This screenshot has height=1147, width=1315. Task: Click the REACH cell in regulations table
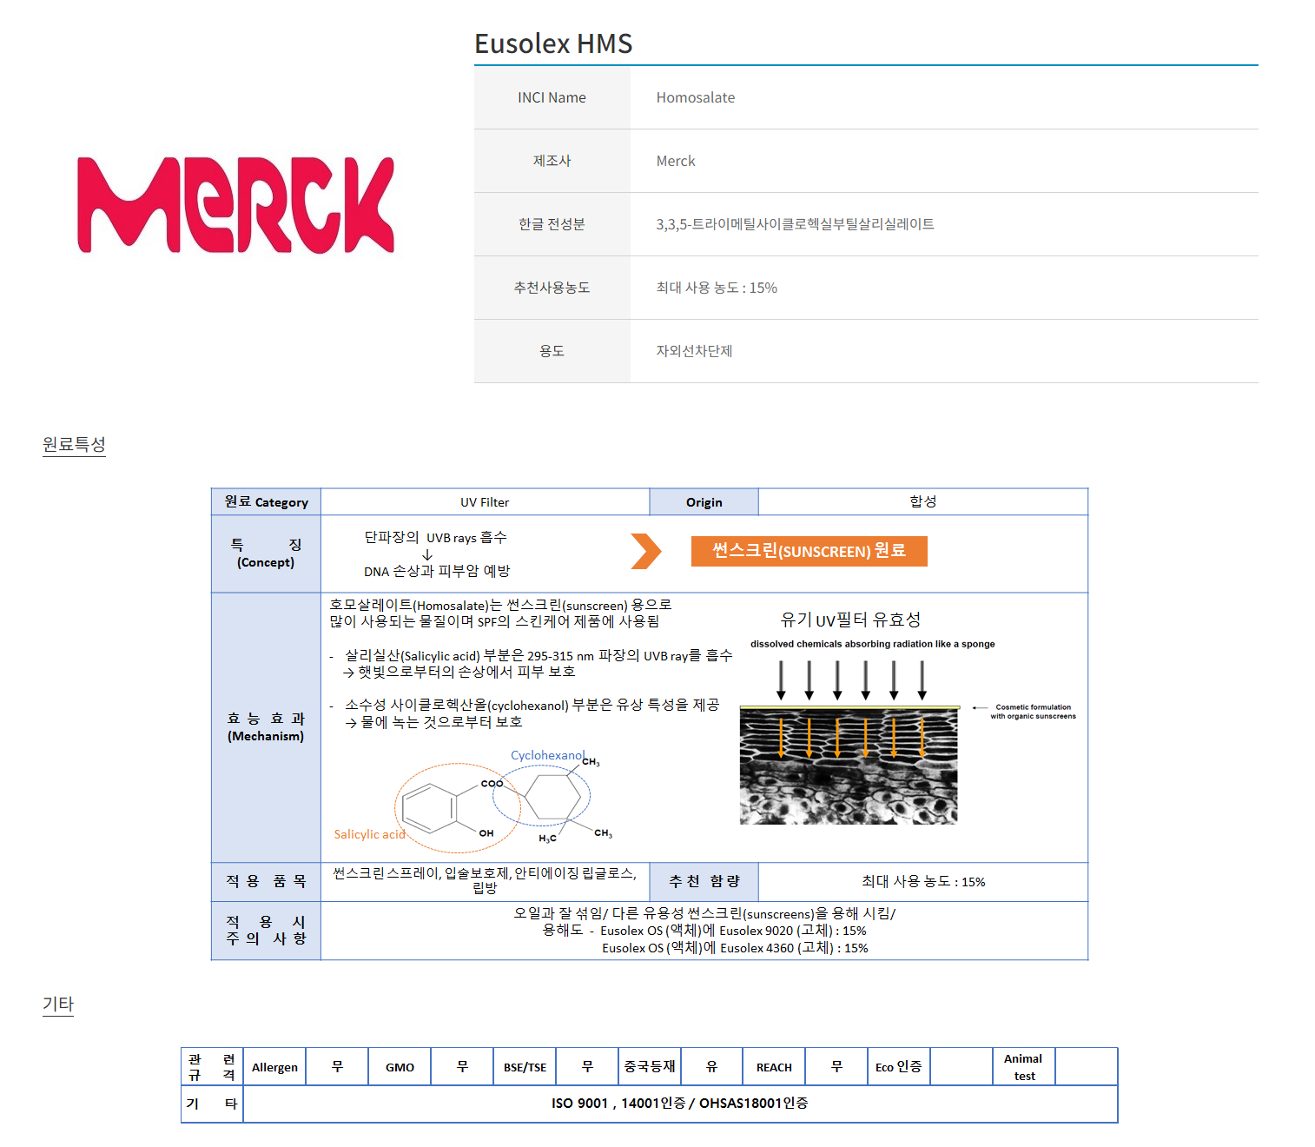click(x=774, y=1067)
